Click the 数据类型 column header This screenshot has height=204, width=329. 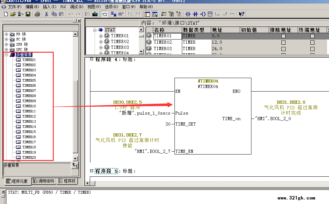(x=193, y=30)
